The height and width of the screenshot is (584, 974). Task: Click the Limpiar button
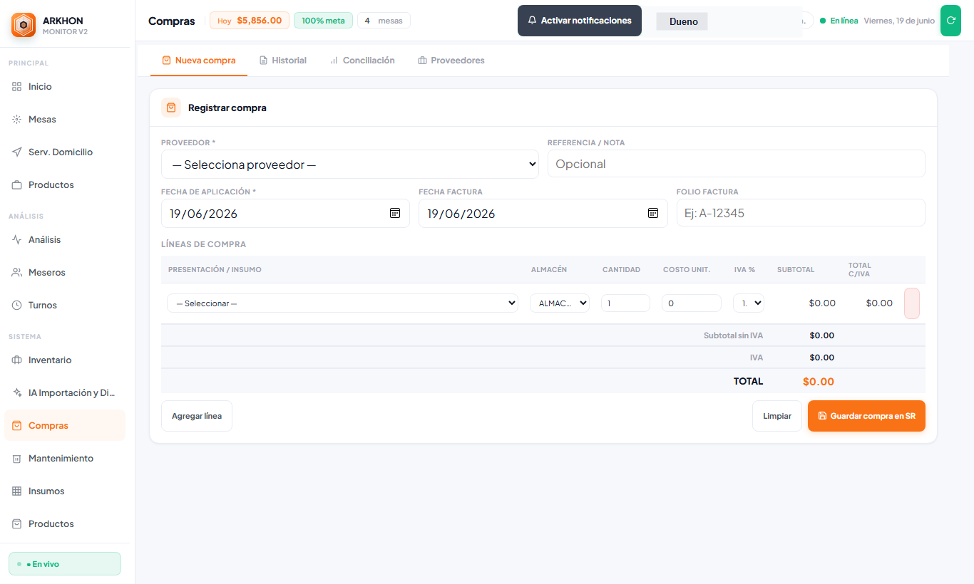(x=777, y=416)
